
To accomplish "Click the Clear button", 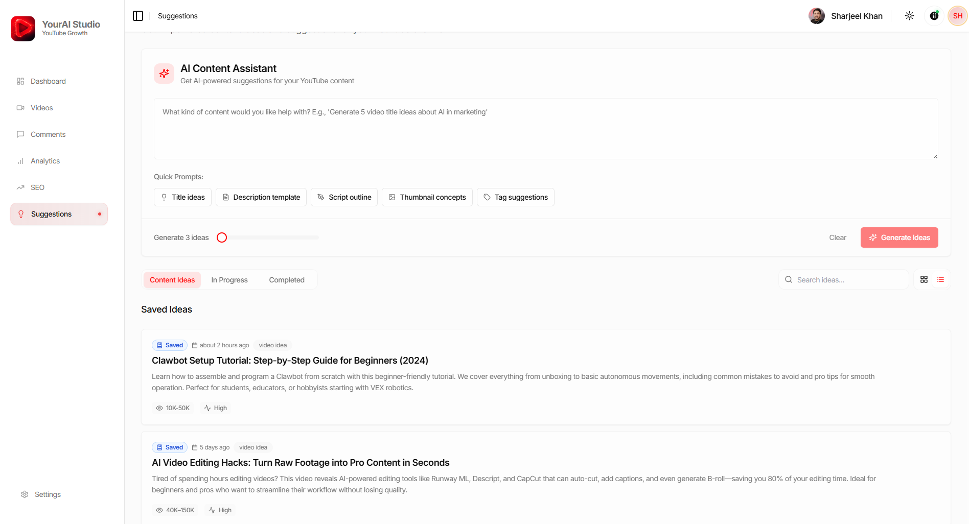I will (x=838, y=237).
